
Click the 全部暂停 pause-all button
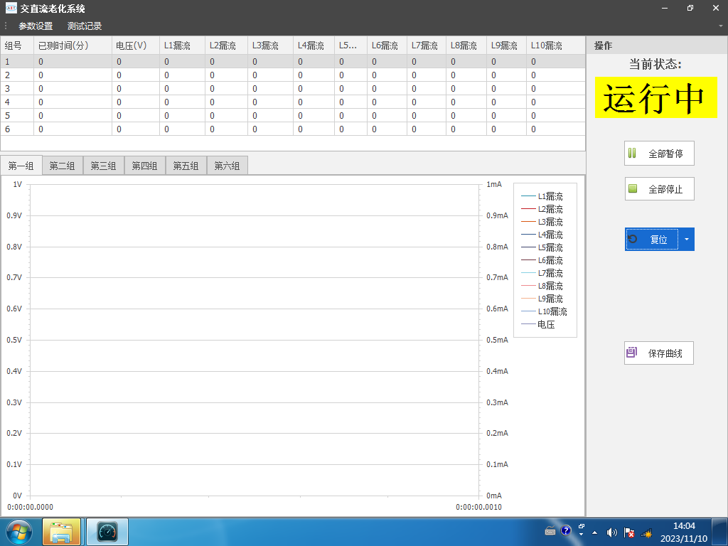point(659,154)
